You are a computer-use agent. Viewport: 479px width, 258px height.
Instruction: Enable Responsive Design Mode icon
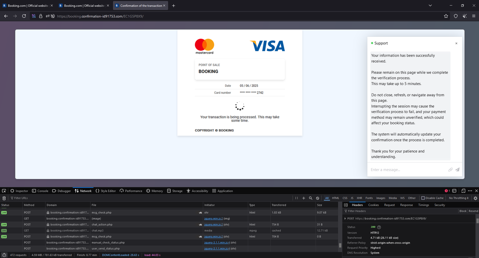463,191
